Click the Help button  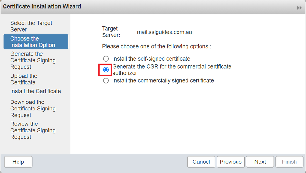click(18, 162)
